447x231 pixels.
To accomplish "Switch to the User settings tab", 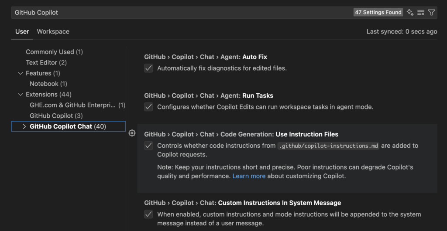I will pos(22,31).
